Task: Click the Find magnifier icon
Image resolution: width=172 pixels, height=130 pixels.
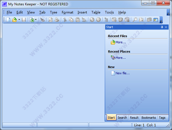Action: coord(135,20)
